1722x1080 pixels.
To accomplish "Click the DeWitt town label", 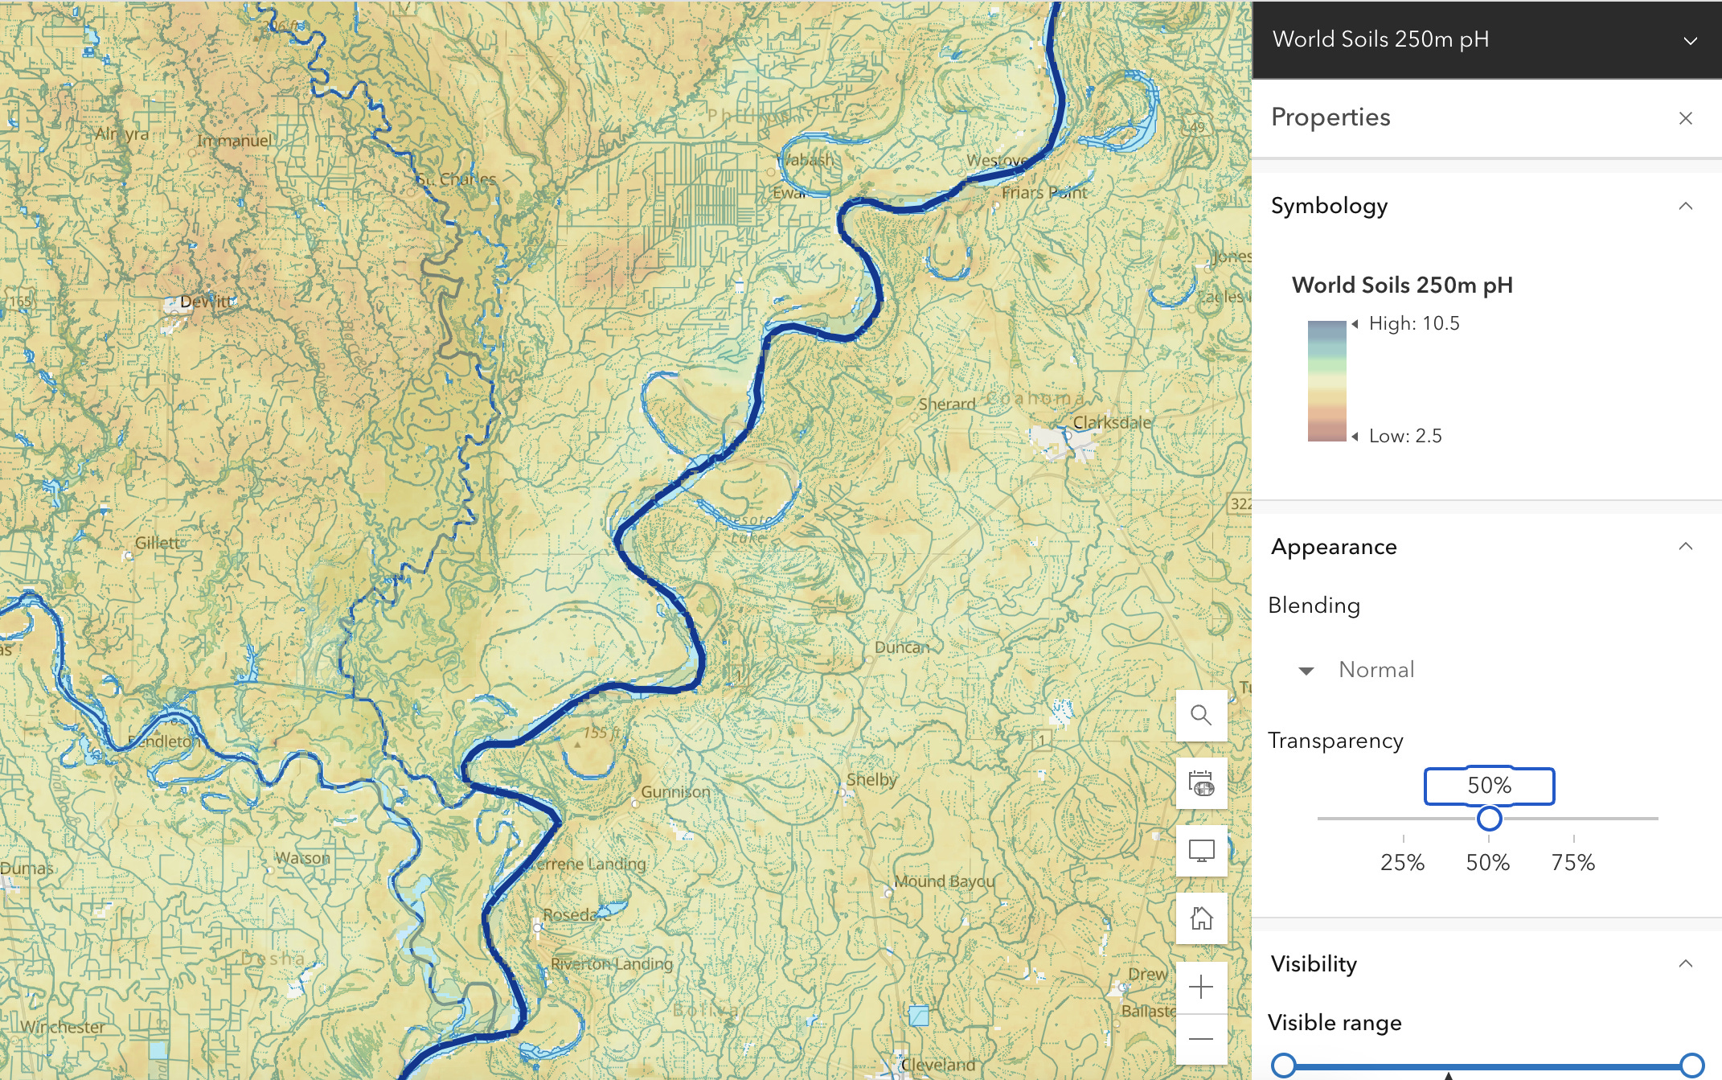I will click(x=207, y=302).
